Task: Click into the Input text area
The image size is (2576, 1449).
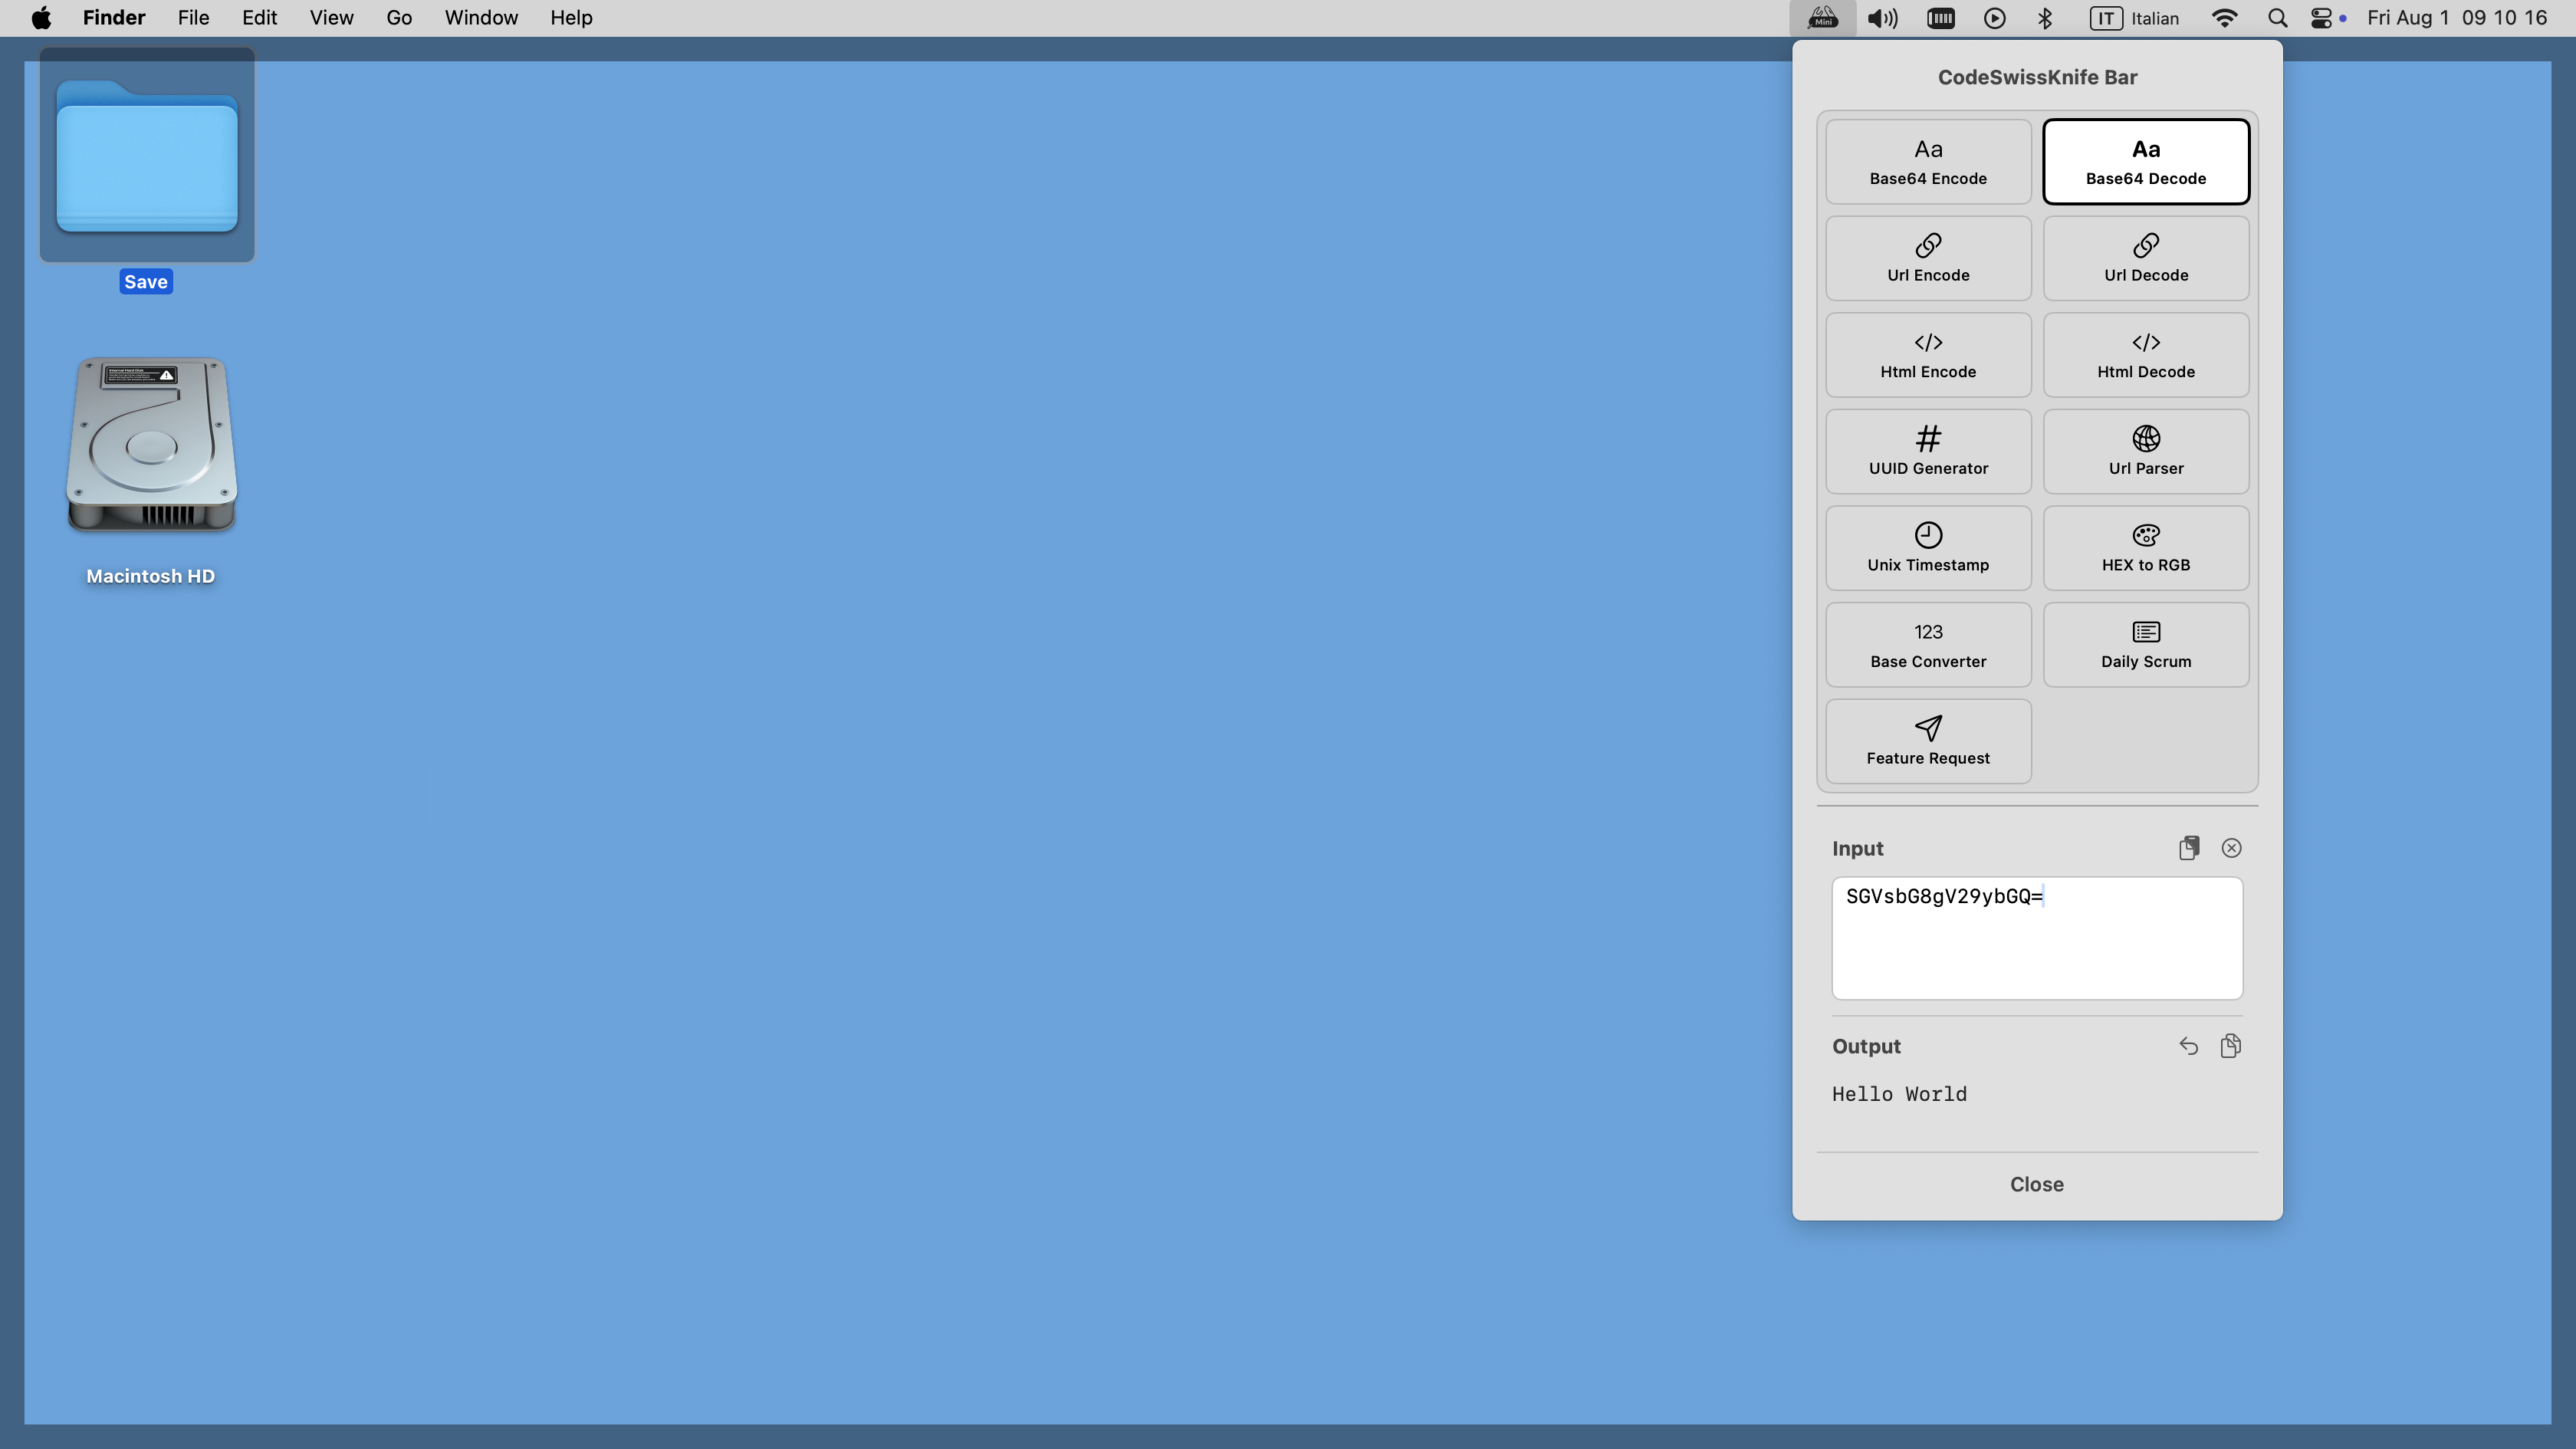Action: (2036, 938)
